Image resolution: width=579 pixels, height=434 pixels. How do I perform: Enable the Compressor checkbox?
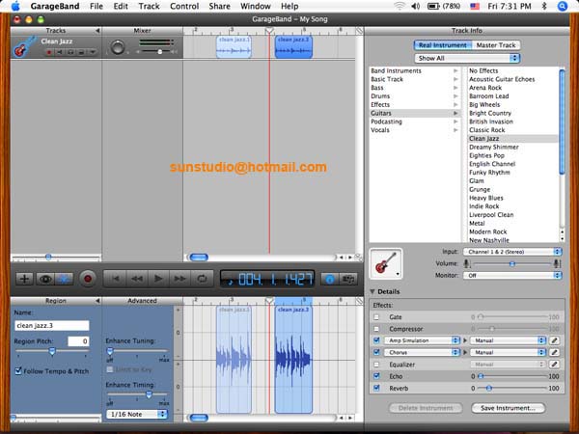(x=376, y=329)
